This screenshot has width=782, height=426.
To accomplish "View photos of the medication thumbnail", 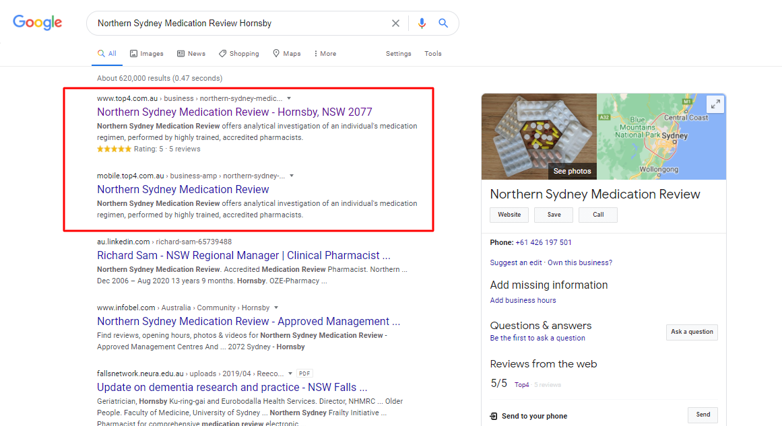I will (x=572, y=171).
